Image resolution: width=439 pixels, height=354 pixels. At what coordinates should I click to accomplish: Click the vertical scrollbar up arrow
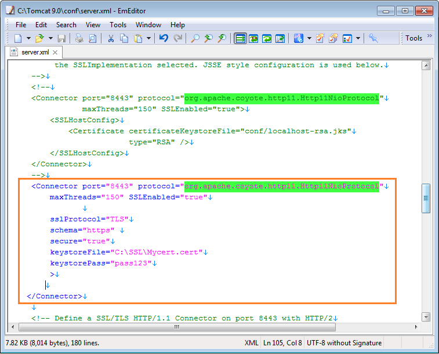[x=426, y=65]
